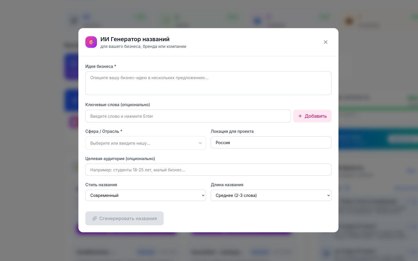Click the Выберите или введите нишу placeholder
This screenshot has width=418, height=261.
pyautogui.click(x=120, y=143)
